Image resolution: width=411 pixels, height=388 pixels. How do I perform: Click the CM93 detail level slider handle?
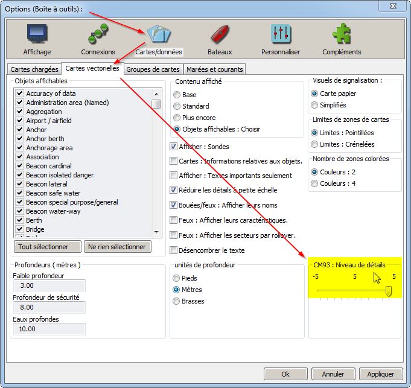(x=389, y=291)
